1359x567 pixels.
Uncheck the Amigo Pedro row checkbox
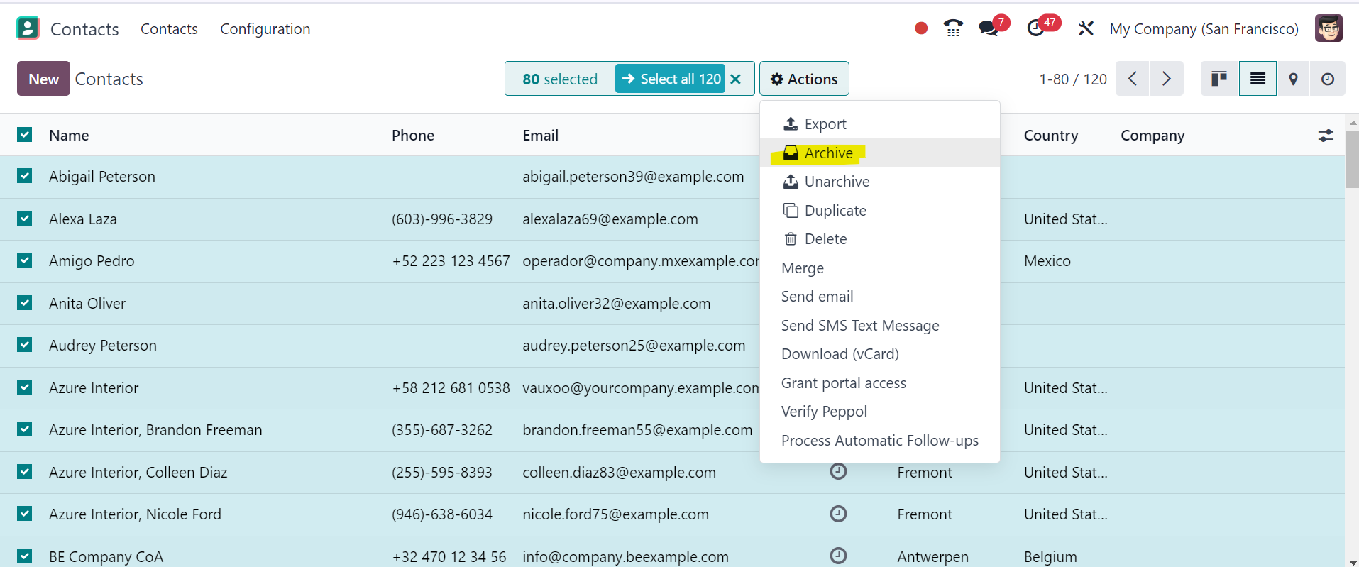point(25,260)
